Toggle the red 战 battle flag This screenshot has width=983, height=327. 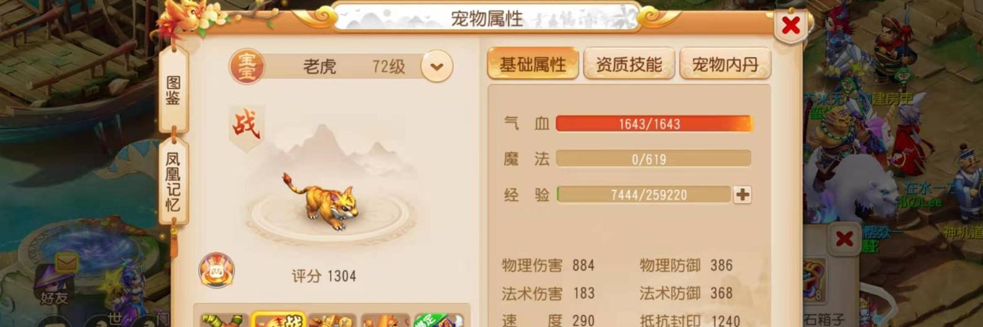click(246, 128)
